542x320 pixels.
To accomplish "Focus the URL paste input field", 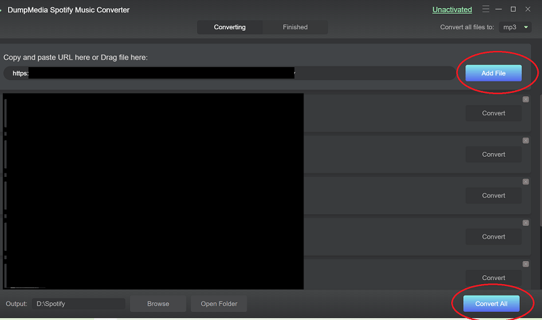I will [230, 73].
